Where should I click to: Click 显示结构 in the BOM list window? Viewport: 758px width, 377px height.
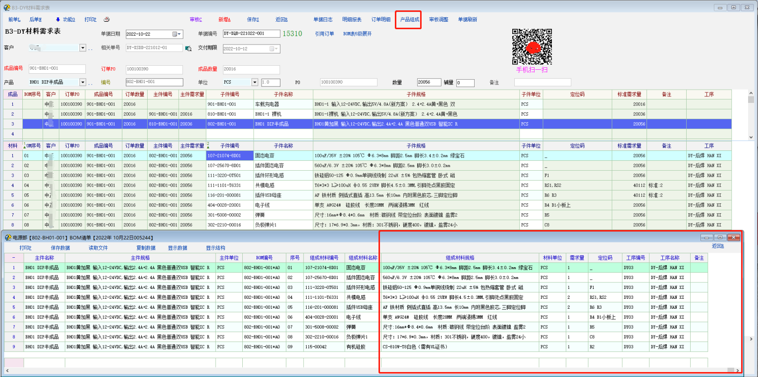(216, 248)
